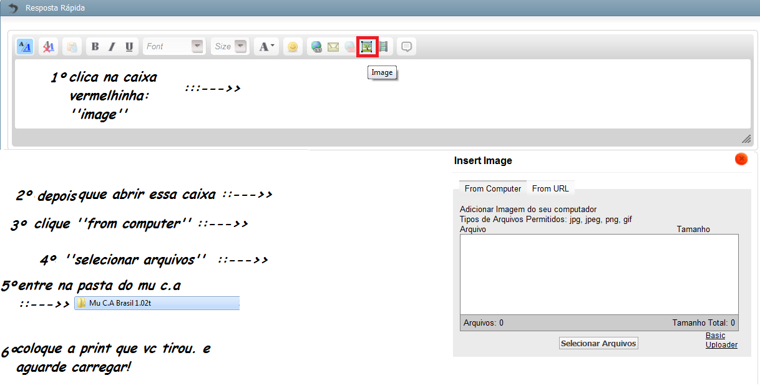
Task: Open the Size dropdown
Action: pos(230,47)
